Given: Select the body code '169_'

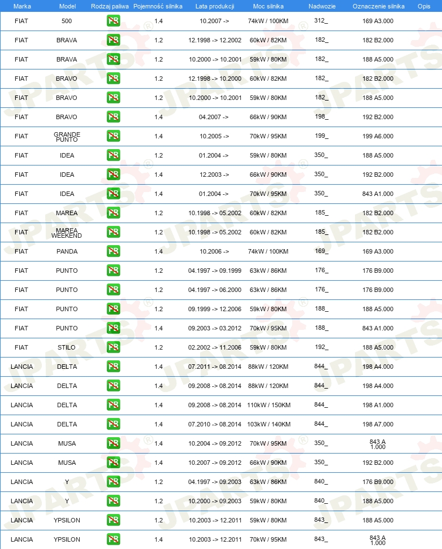Looking at the screenshot, I should coord(322,251).
